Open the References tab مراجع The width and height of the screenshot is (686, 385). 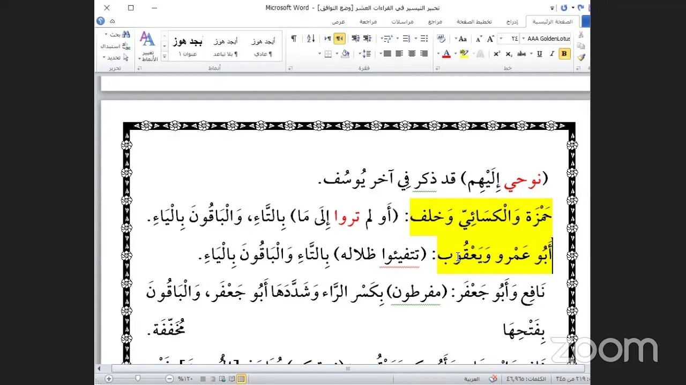(x=435, y=22)
